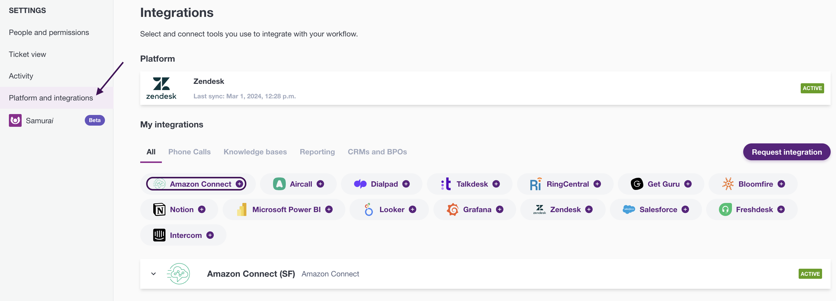This screenshot has height=301, width=836.
Task: Add Microsoft Power BI with plus icon
Action: pos(329,209)
